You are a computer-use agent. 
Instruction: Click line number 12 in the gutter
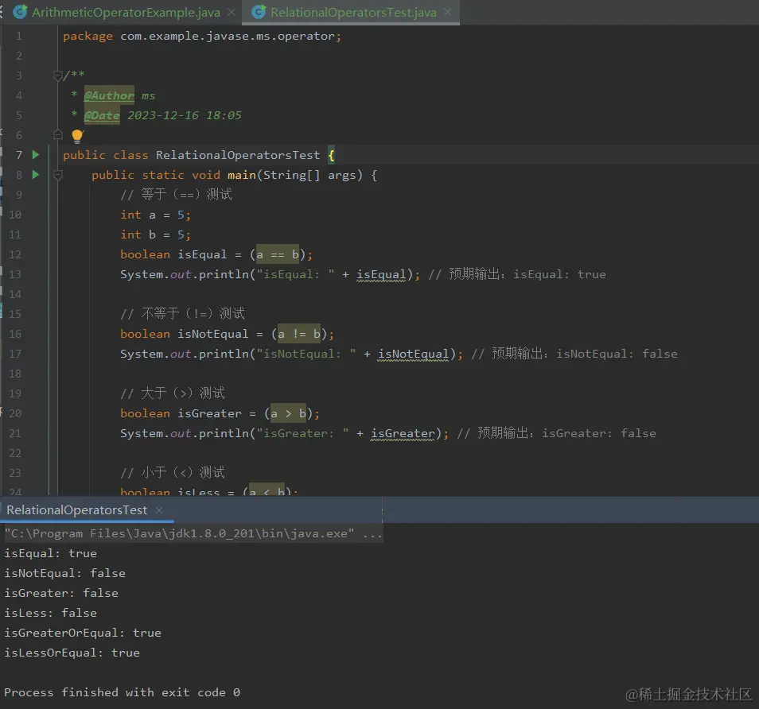click(x=15, y=254)
